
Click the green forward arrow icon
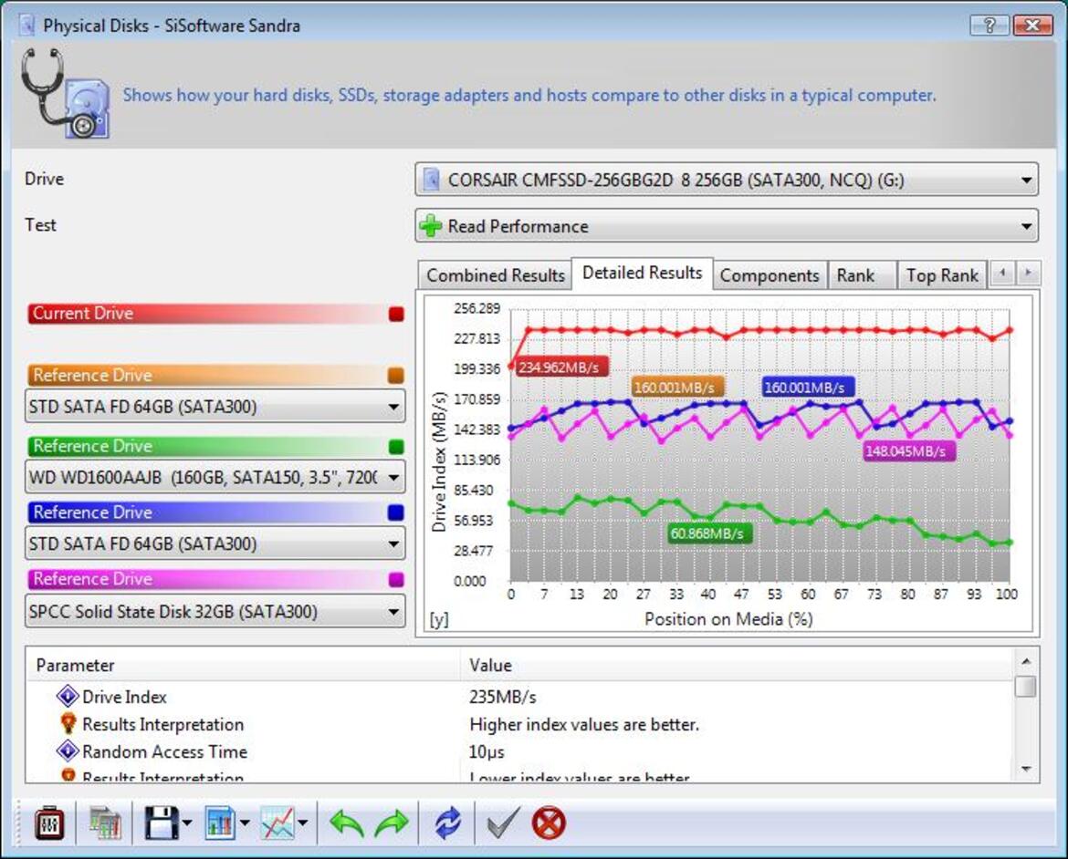click(392, 823)
